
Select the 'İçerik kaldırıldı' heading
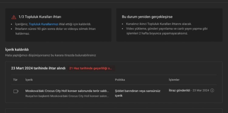[x=17, y=50]
